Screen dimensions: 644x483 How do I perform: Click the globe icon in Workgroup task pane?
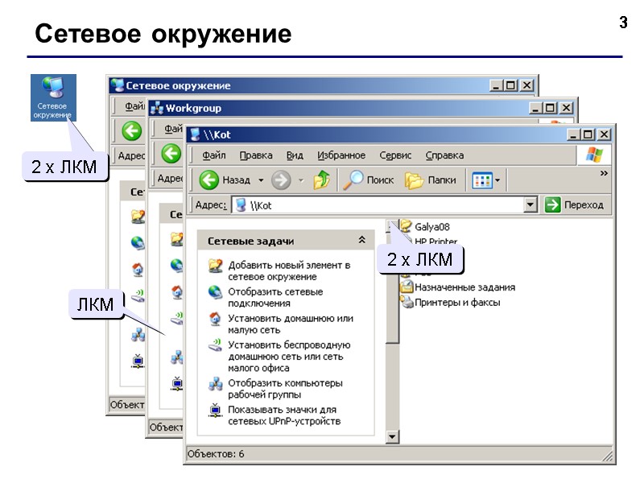(x=177, y=266)
